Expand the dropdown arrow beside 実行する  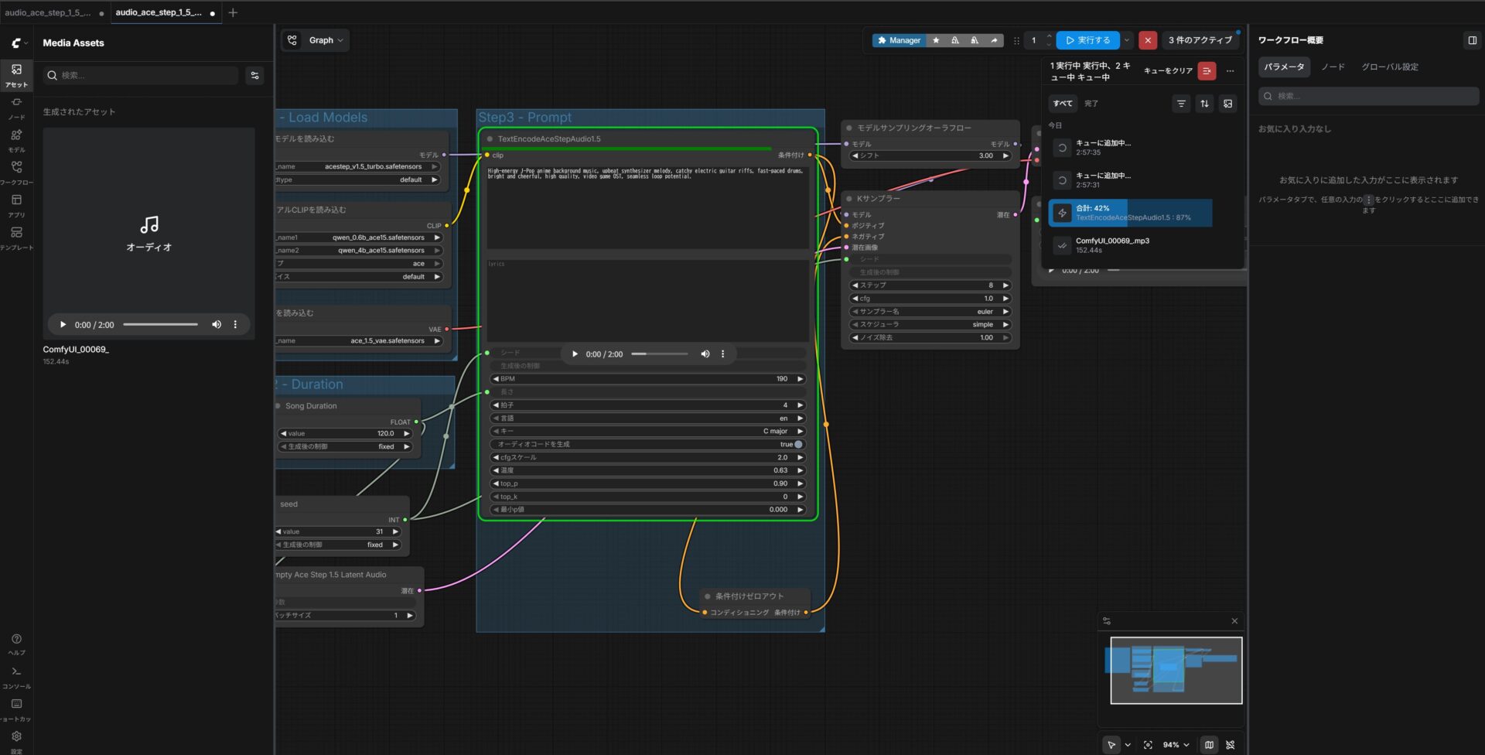click(1127, 40)
